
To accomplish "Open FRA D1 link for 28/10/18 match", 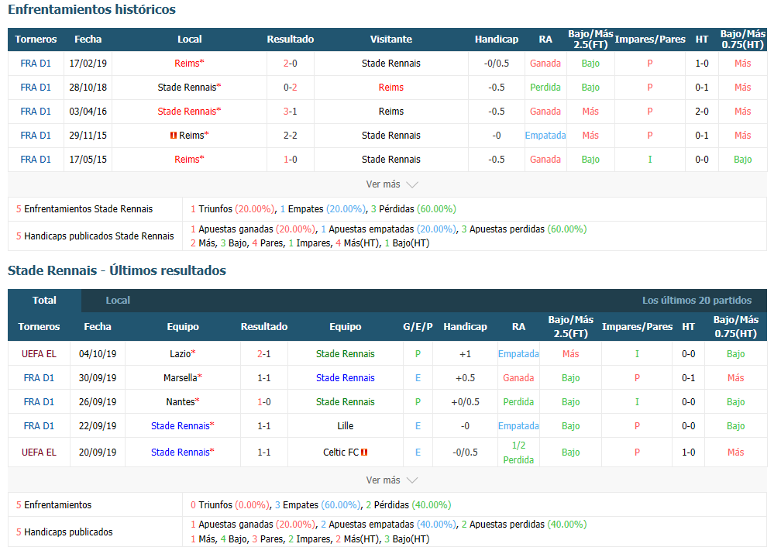I will (36, 88).
